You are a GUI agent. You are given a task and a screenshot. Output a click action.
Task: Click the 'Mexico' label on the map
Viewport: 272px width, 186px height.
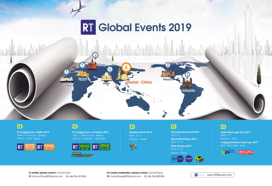pyautogui.click(x=168, y=79)
